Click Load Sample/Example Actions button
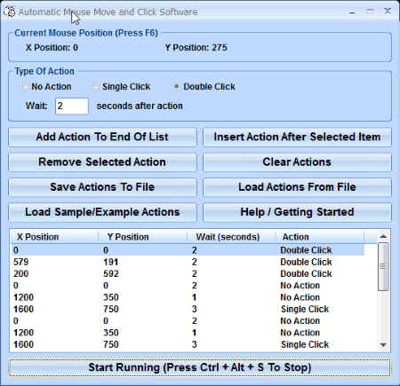Image resolution: width=400 pixels, height=386 pixels. click(x=102, y=212)
